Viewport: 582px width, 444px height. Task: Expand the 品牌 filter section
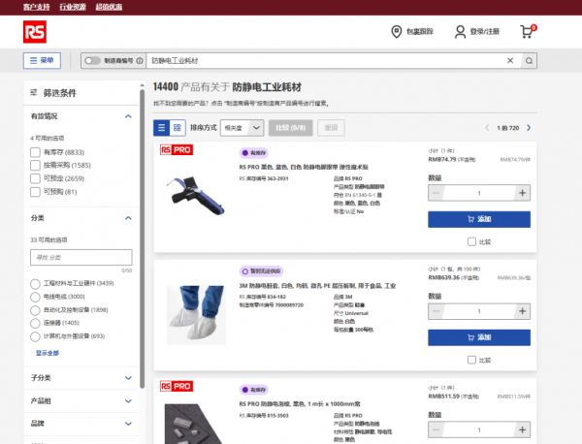click(x=128, y=424)
